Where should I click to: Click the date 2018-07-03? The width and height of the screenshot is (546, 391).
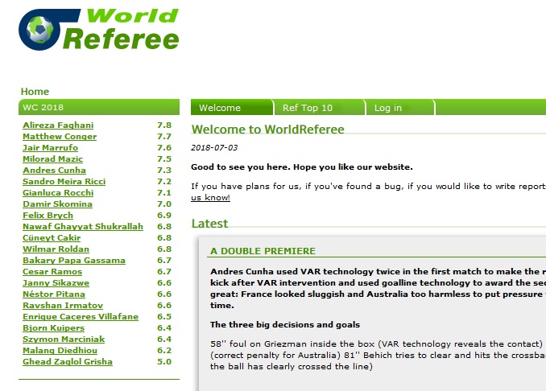(x=214, y=148)
